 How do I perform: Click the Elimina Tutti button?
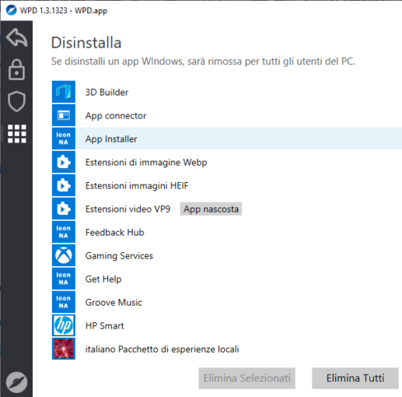pyautogui.click(x=355, y=378)
